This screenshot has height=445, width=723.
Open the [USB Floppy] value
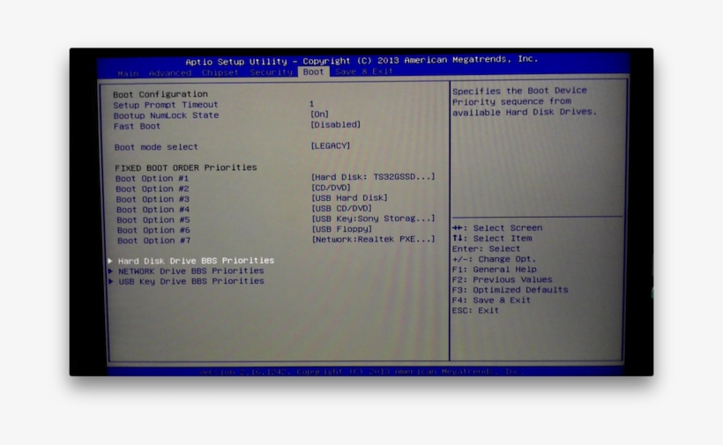point(342,229)
